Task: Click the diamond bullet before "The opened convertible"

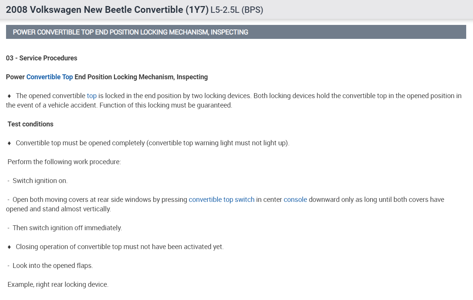Action: click(x=9, y=96)
